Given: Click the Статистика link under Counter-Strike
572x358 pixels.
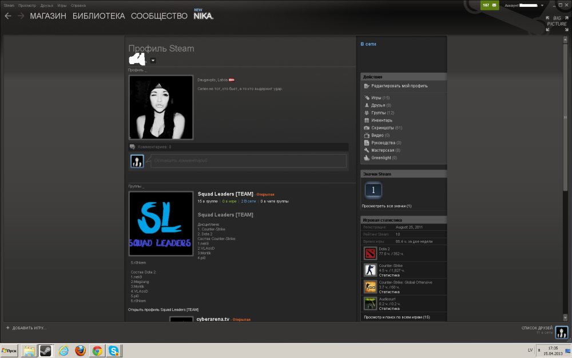Looking at the screenshot, I should click(x=389, y=276).
